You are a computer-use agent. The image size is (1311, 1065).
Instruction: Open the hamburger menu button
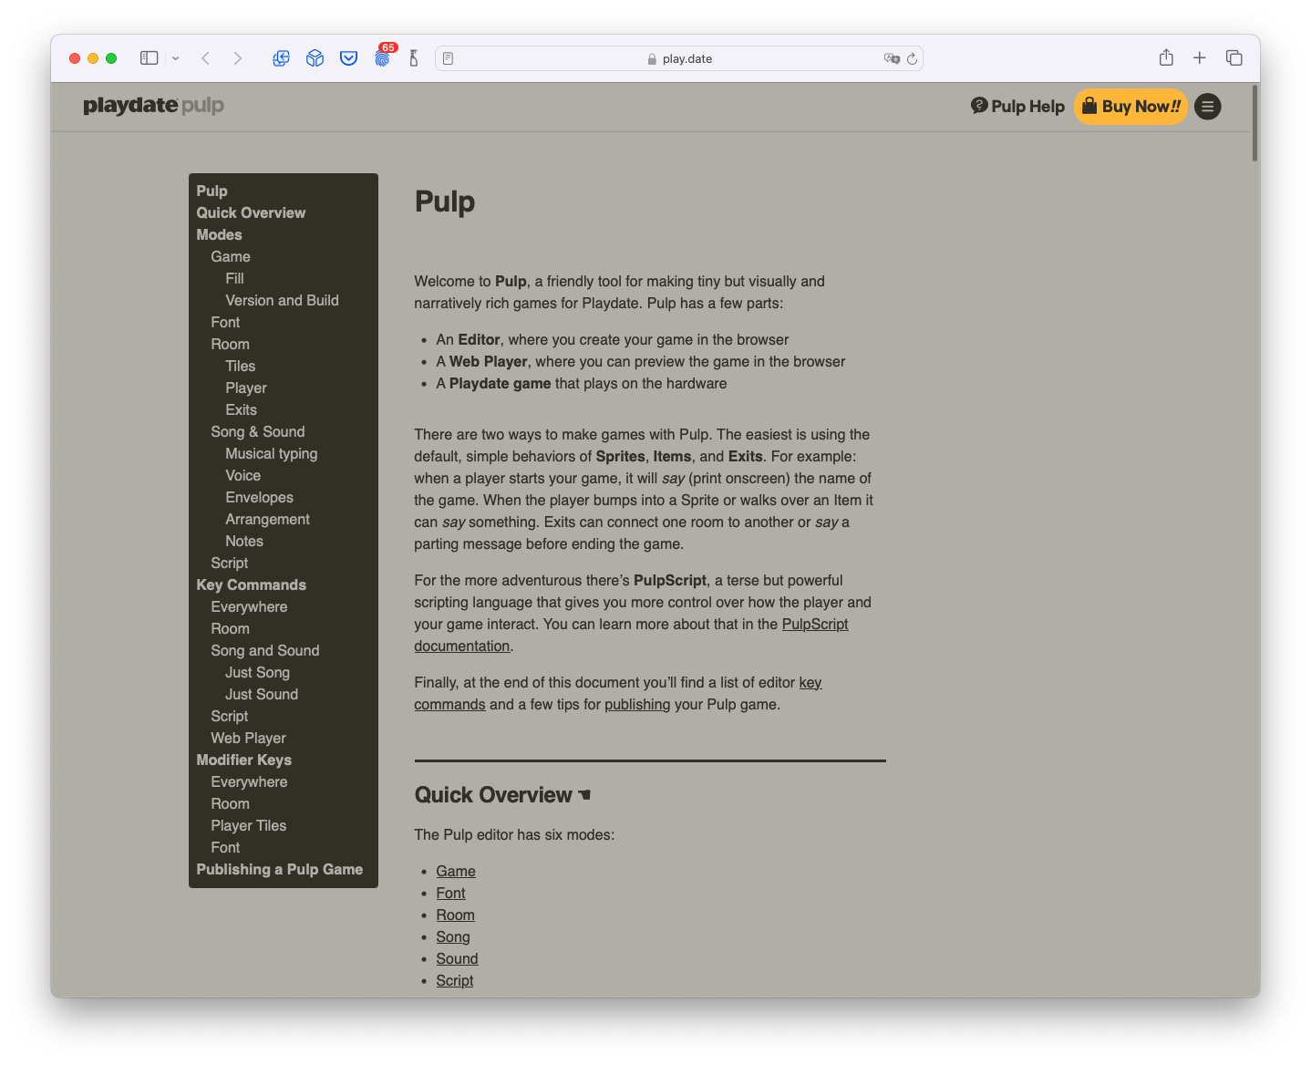[1208, 107]
